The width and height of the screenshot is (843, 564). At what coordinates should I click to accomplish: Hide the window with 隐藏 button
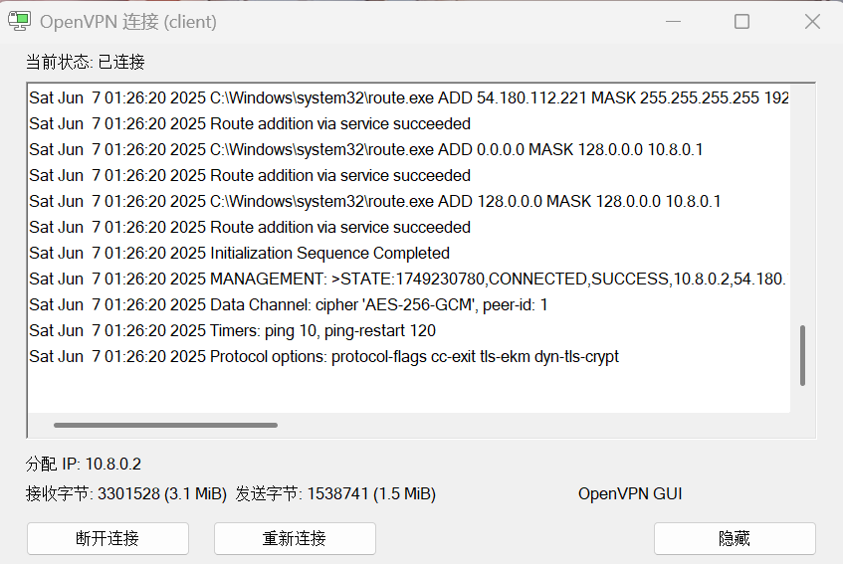point(735,538)
